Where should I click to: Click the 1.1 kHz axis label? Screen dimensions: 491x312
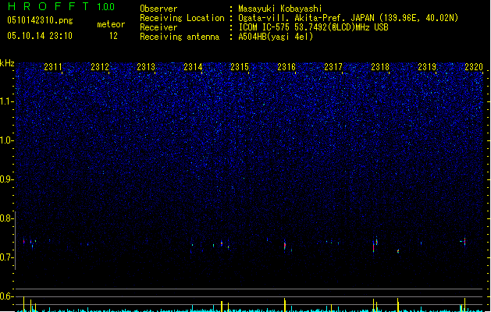(x=6, y=101)
